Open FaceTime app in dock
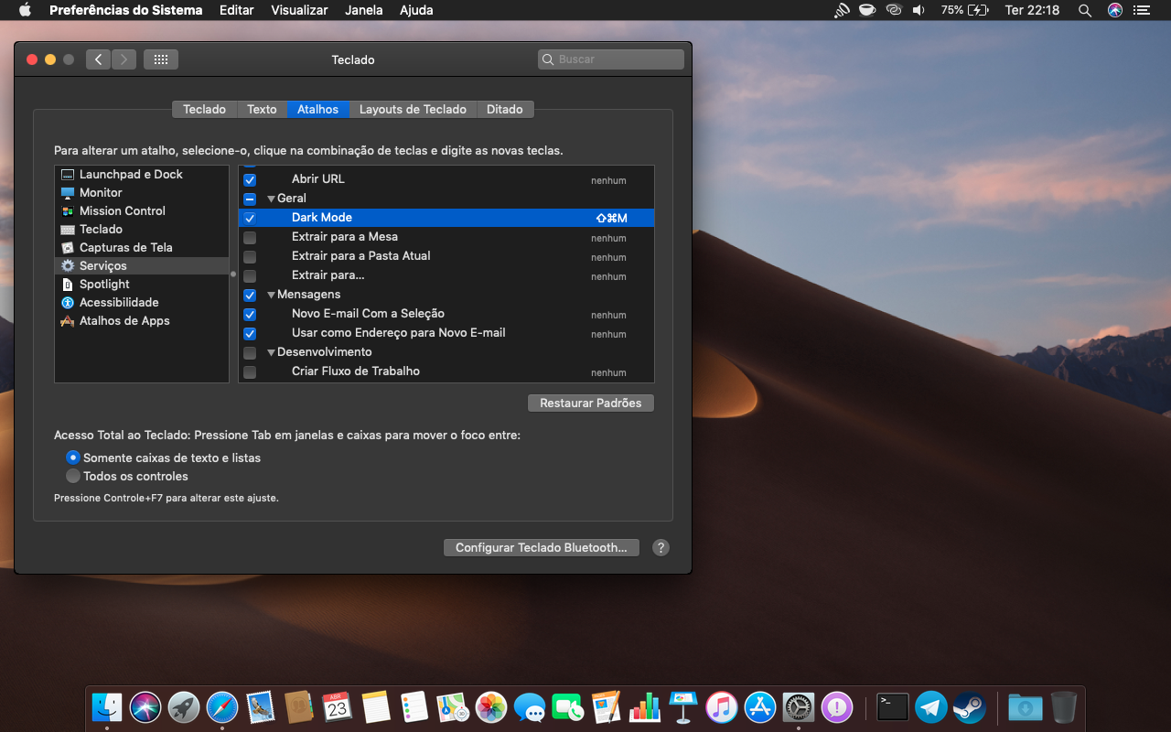 click(568, 706)
